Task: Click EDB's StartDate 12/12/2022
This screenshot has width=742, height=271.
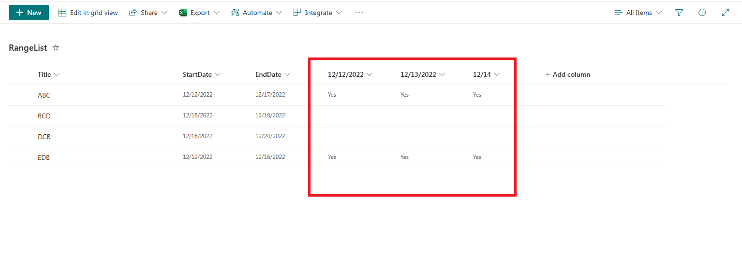Action: 197,157
